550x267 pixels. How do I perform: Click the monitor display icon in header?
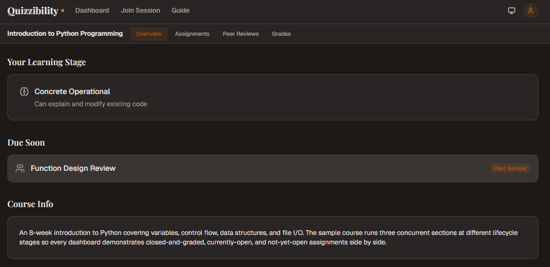tap(512, 11)
